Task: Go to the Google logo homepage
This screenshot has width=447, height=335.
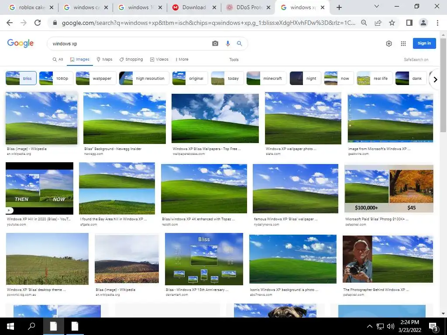Action: point(20,43)
